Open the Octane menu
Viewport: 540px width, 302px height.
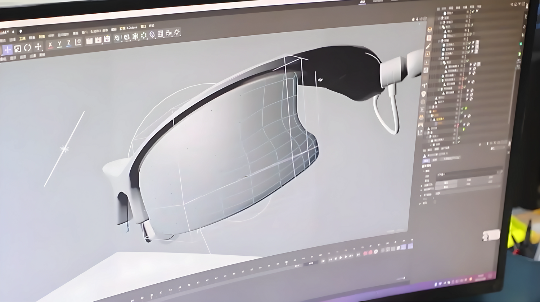click(x=132, y=27)
